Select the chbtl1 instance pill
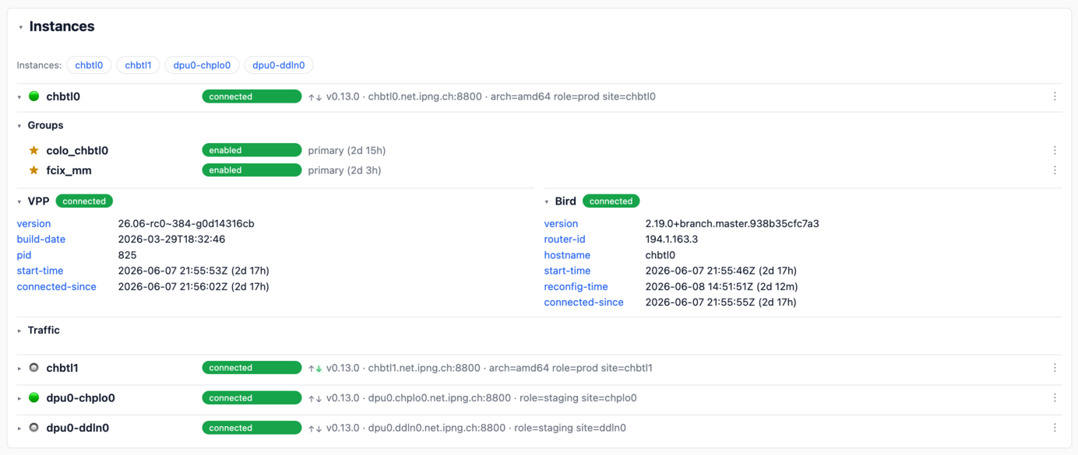Image resolution: width=1078 pixels, height=455 pixels. (138, 65)
